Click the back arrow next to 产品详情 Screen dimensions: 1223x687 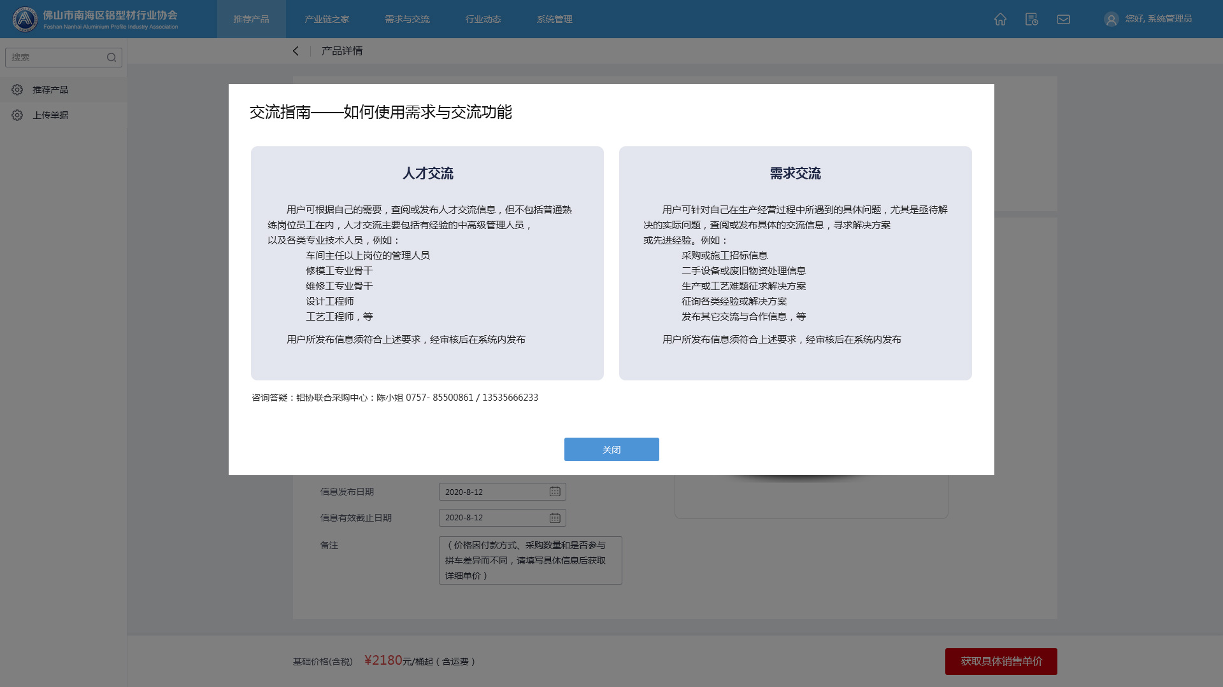coord(296,51)
